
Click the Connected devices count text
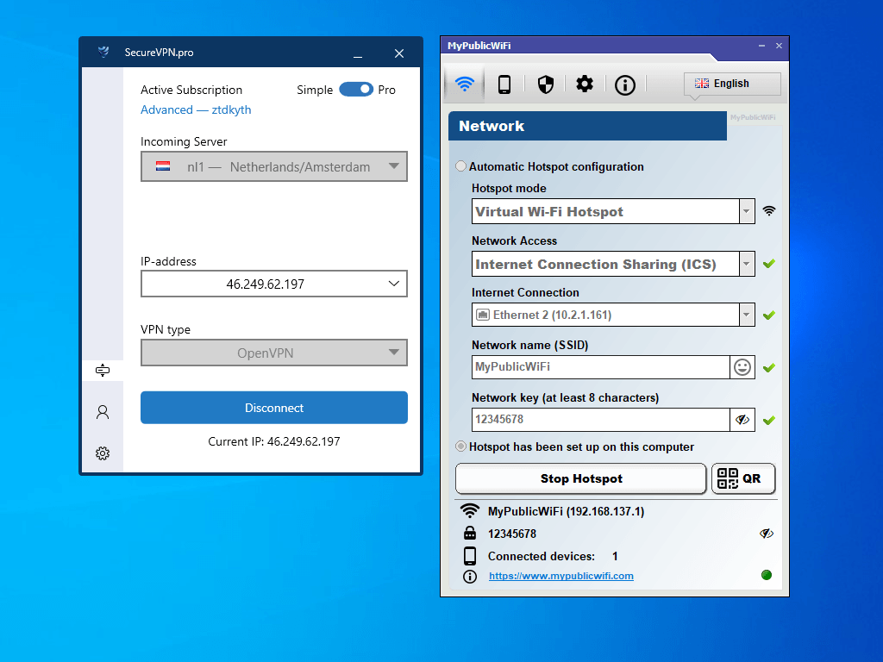click(615, 556)
